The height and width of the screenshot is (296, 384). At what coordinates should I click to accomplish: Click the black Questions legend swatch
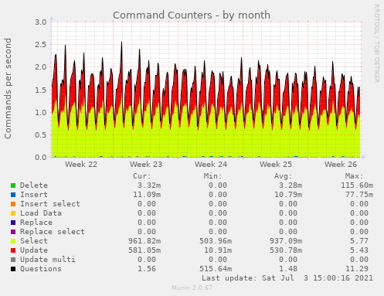pyautogui.click(x=13, y=269)
